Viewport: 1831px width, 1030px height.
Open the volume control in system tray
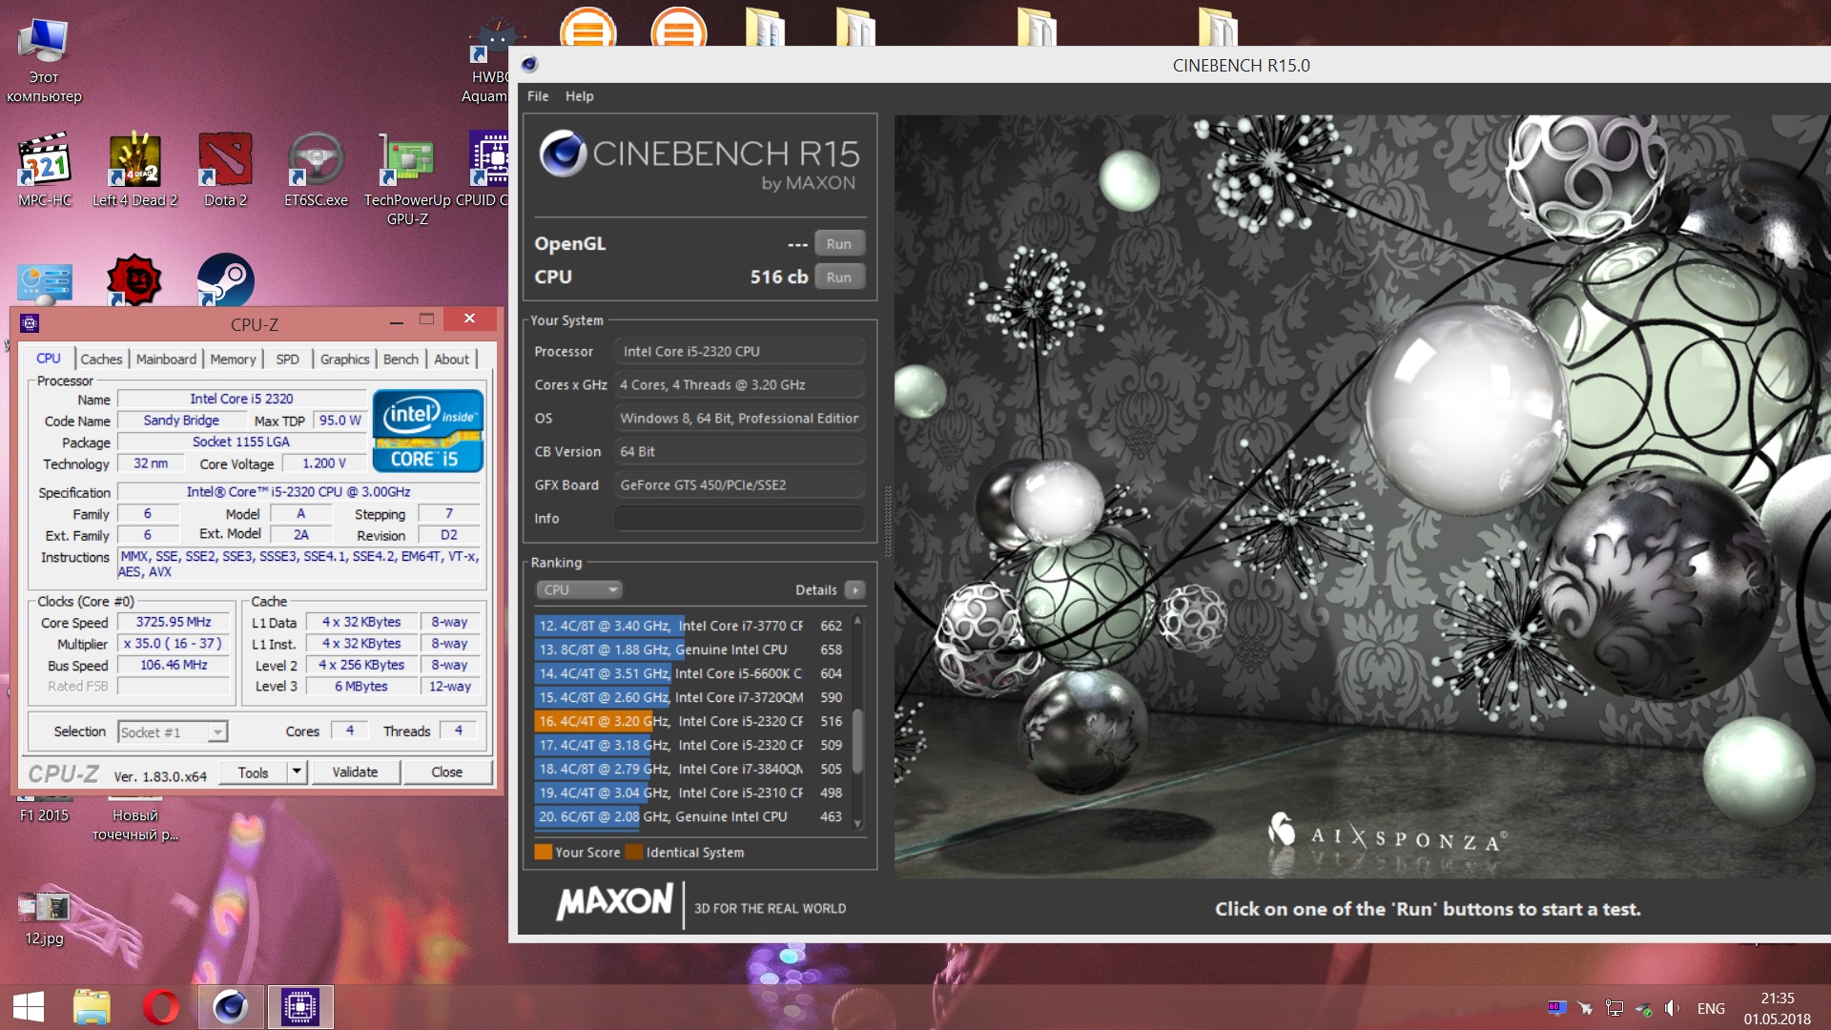(x=1672, y=1008)
